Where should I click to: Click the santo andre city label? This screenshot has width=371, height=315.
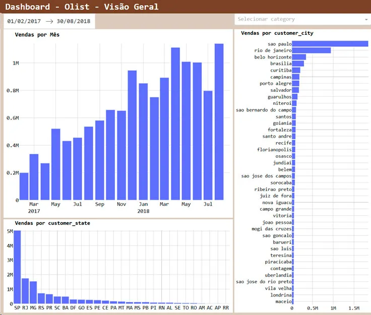click(x=277, y=136)
